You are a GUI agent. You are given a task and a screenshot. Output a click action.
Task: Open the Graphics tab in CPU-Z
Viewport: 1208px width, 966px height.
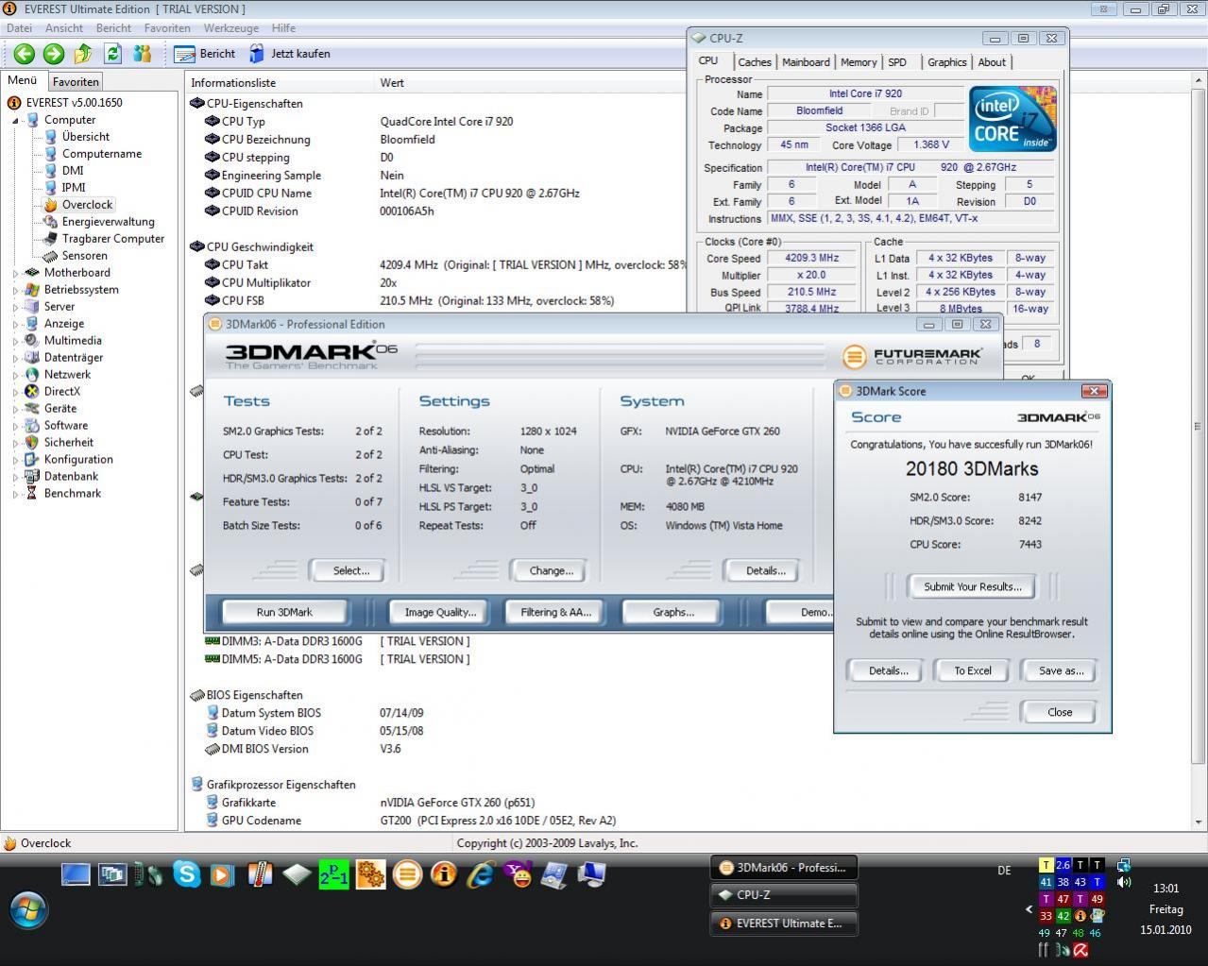coord(946,62)
